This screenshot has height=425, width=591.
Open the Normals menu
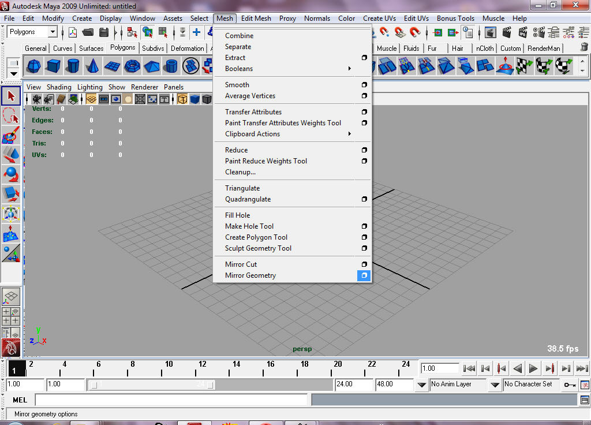317,18
